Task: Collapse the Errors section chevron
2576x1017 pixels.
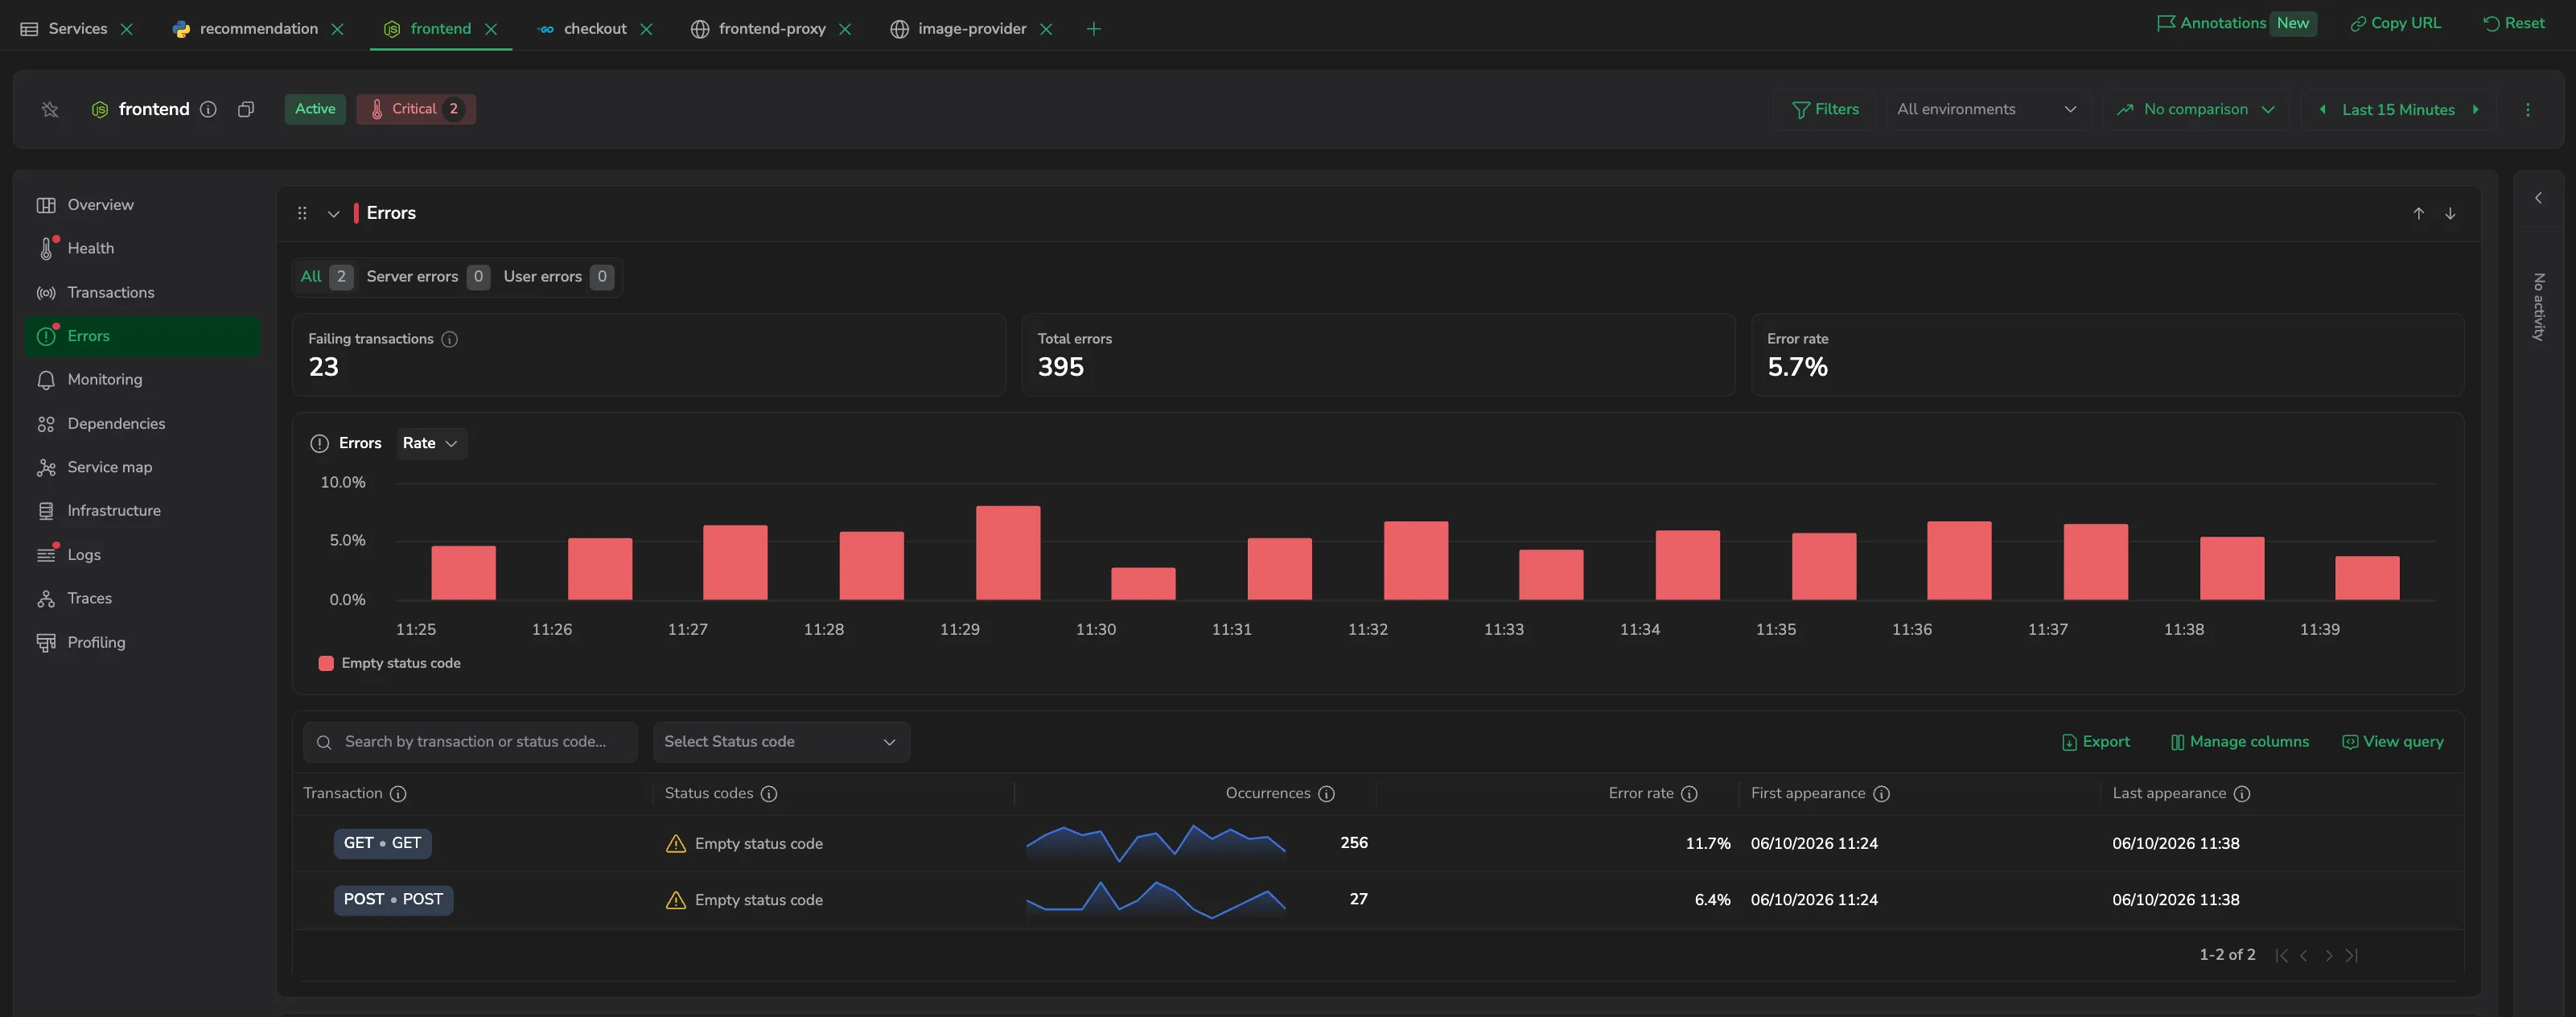Action: point(334,213)
